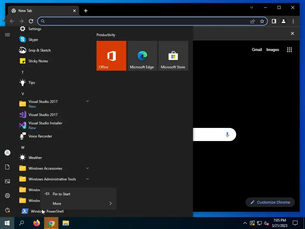Open Chrome three-dot menu
The image size is (305, 229).
(x=293, y=21)
